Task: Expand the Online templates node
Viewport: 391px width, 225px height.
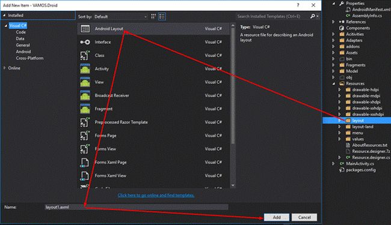Action: point(4,68)
